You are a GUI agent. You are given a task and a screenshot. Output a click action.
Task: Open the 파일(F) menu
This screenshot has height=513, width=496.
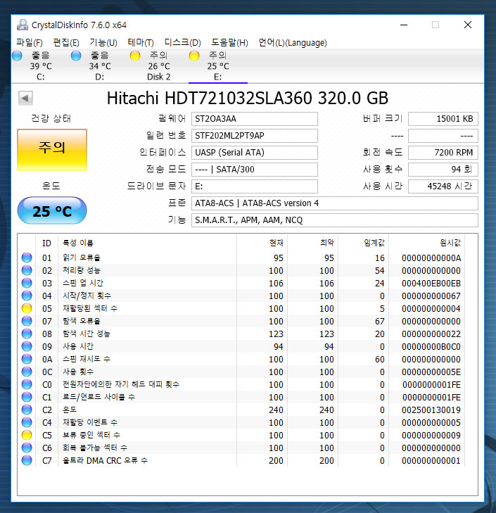click(30, 42)
